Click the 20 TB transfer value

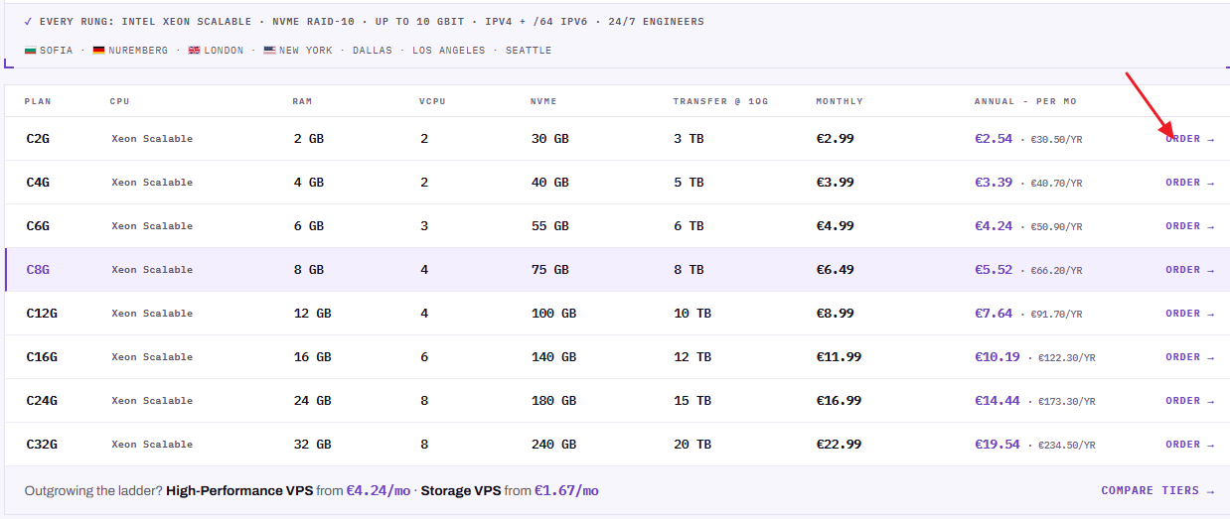pos(692,445)
